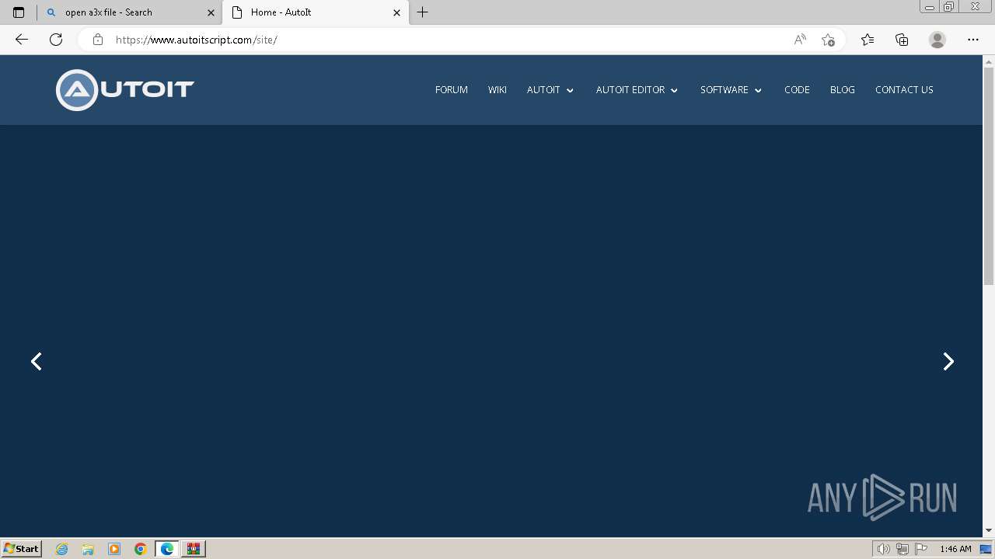Launch Internet Explorer from taskbar
The height and width of the screenshot is (559, 995).
tap(62, 549)
